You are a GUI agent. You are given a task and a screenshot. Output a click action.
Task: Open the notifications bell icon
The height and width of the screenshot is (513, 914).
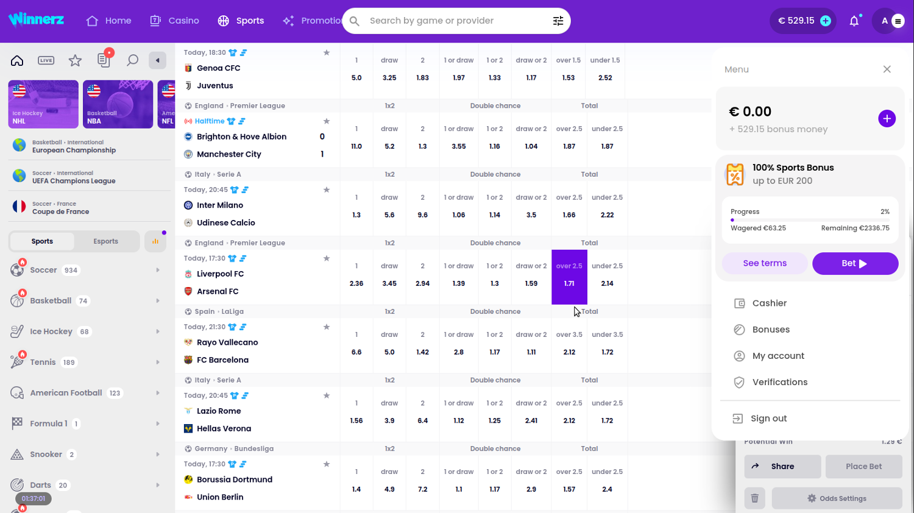[854, 21]
